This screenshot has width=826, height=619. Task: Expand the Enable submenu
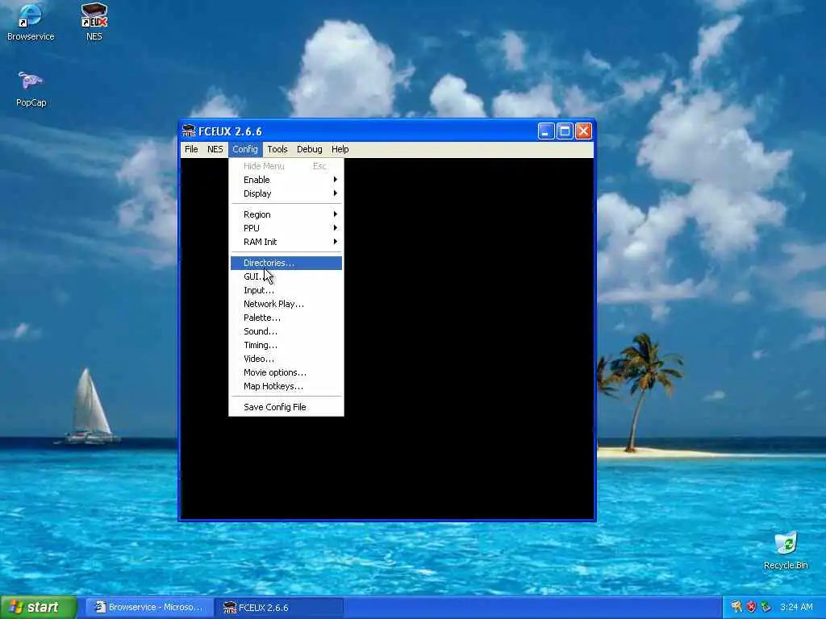(286, 180)
